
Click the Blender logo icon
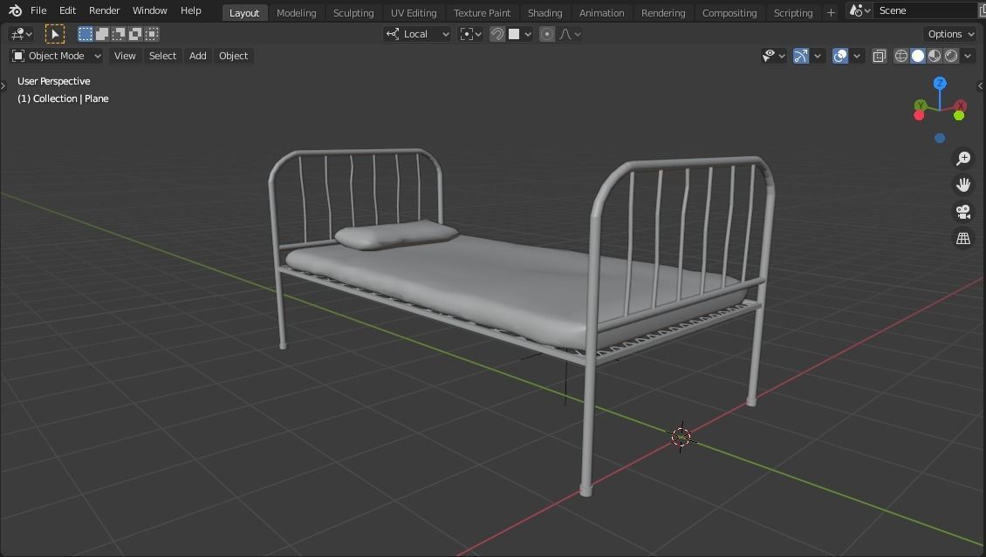tap(15, 10)
